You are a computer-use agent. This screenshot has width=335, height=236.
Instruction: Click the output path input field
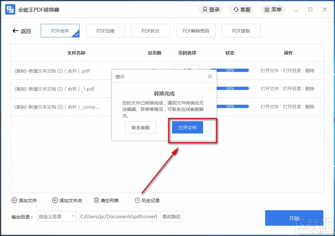(118, 216)
